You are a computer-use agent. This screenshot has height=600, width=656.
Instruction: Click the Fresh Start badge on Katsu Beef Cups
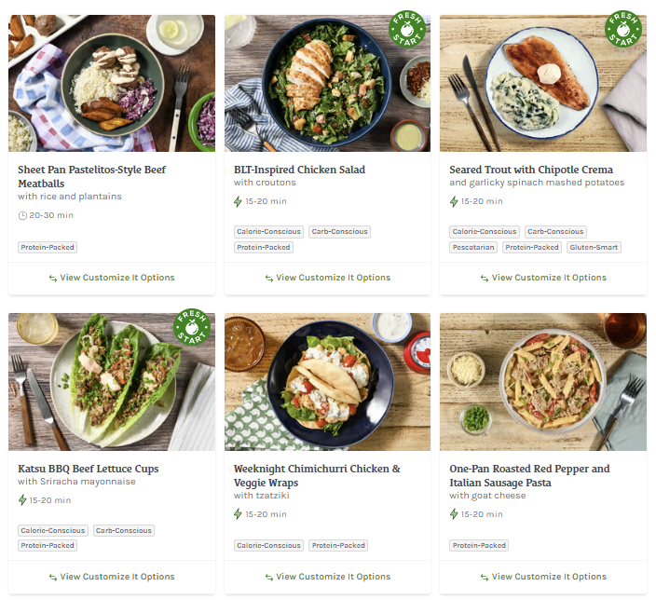pyautogui.click(x=191, y=330)
